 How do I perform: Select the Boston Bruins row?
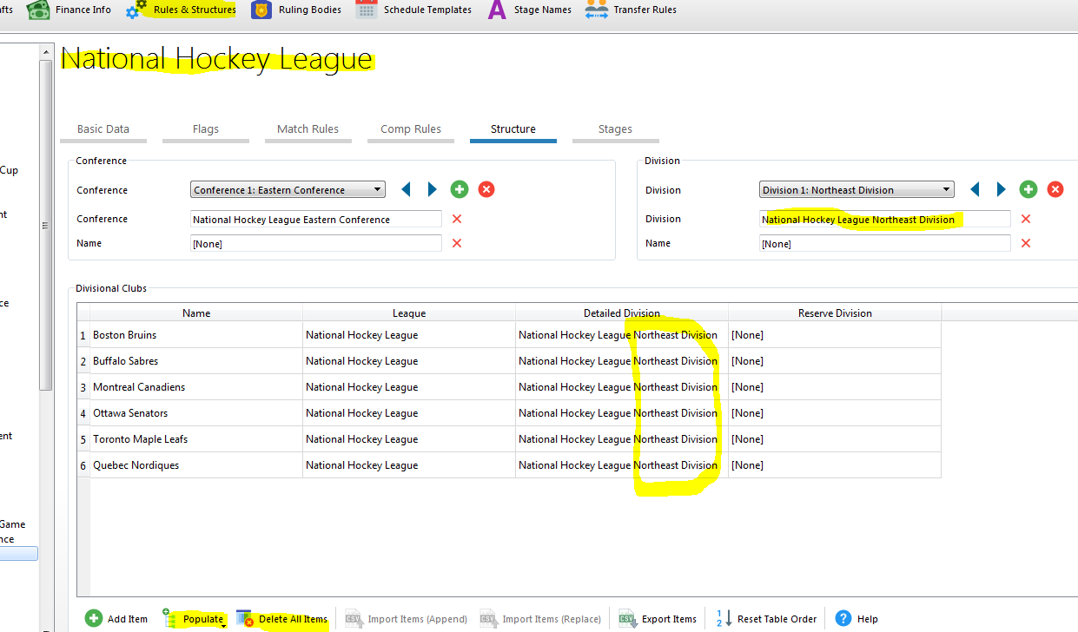[x=509, y=335]
